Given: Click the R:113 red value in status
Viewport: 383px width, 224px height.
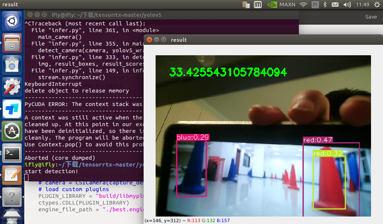Looking at the screenshot, I should coord(194,221).
